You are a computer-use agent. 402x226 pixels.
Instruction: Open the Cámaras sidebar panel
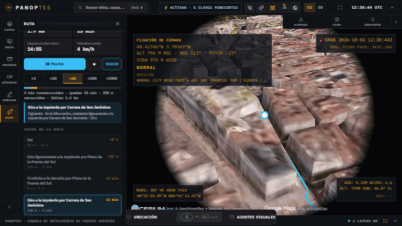coord(9,79)
